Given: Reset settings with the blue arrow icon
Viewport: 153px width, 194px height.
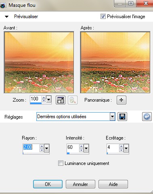Looking at the screenshot, I should coord(147,117).
